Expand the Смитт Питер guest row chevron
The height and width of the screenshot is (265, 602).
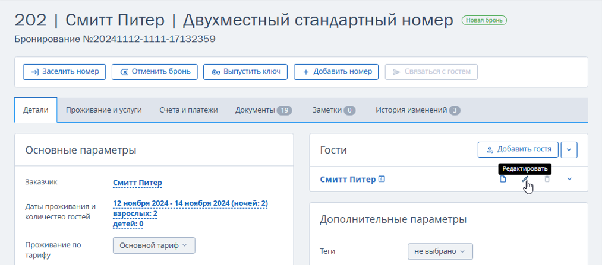coord(569,180)
